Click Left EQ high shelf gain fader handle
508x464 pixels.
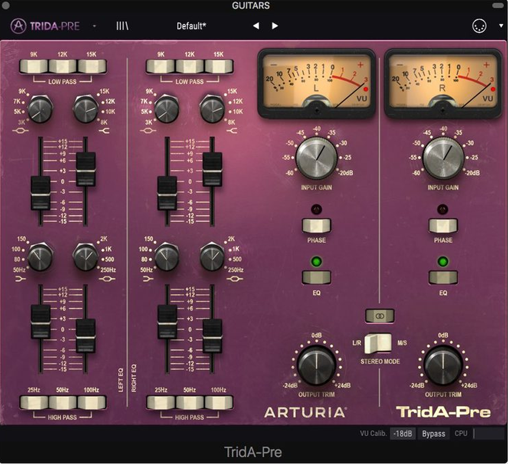click(x=86, y=170)
